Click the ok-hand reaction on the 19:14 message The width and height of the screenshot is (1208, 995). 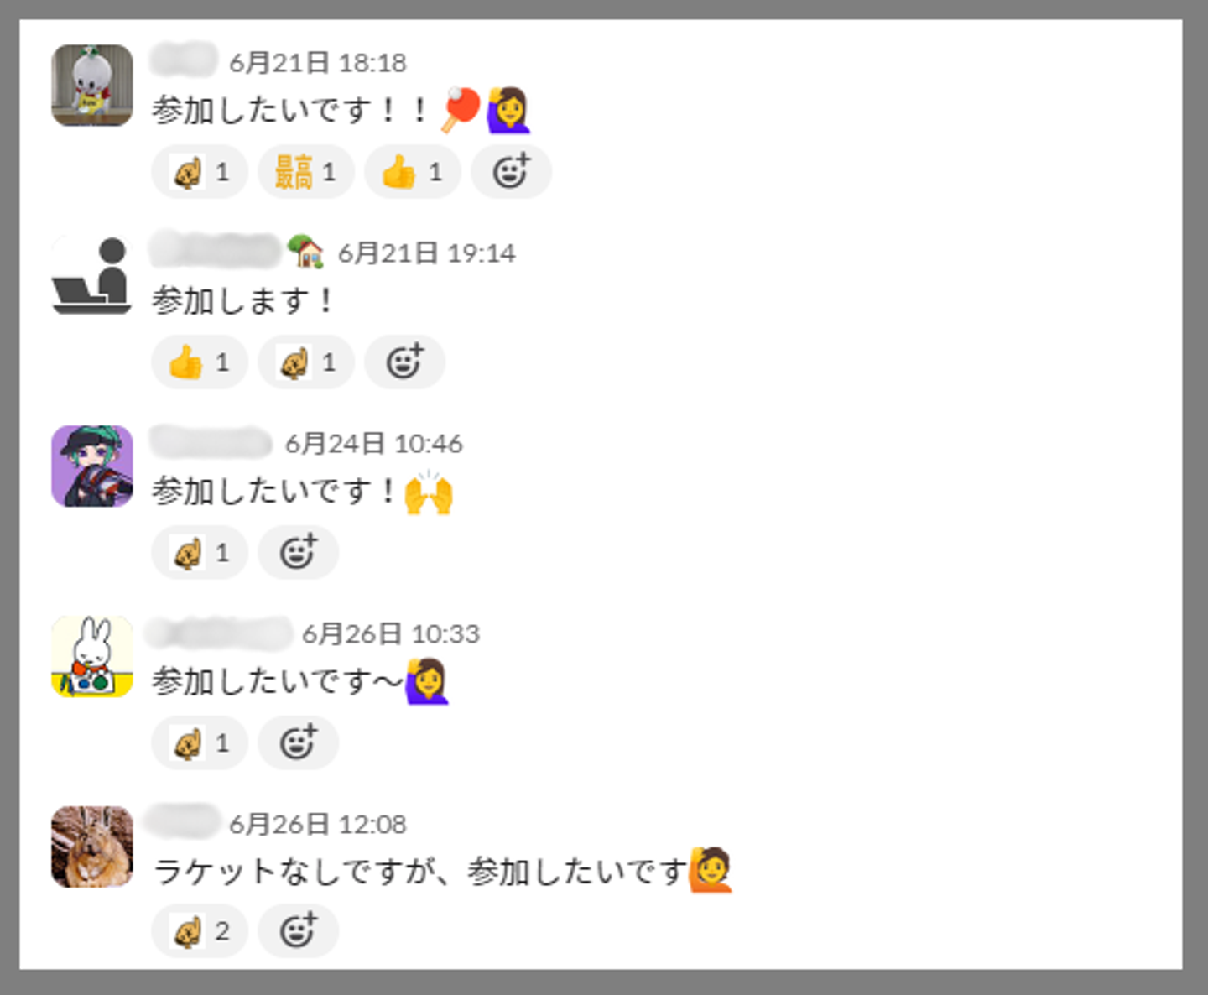click(x=306, y=362)
